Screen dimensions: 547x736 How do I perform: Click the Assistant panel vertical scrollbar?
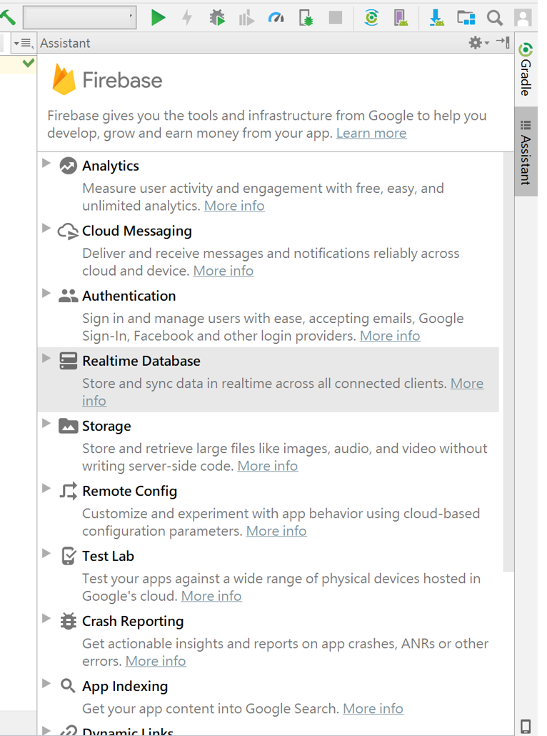pos(508,362)
